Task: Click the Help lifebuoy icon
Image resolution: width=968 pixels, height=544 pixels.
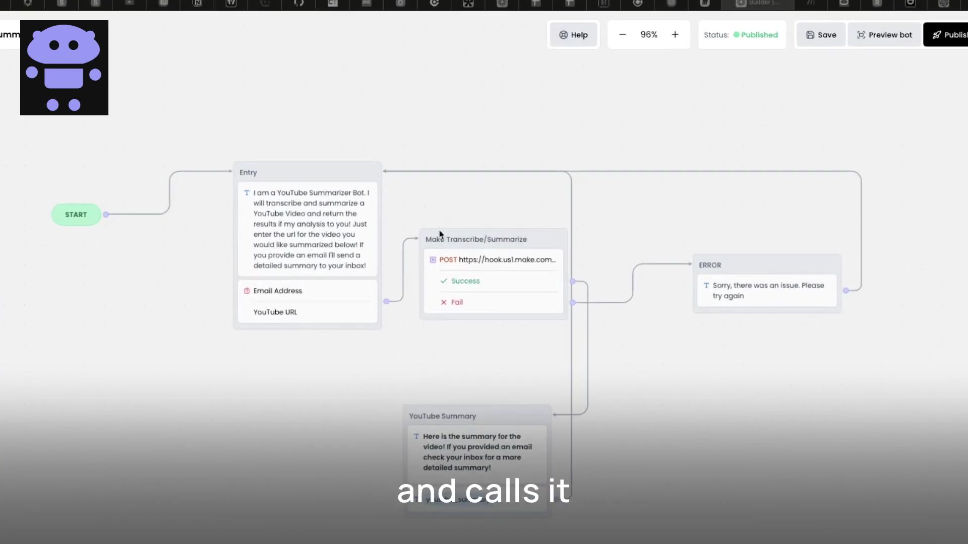Action: pos(563,35)
